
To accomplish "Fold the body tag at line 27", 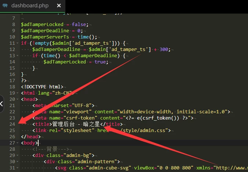I will pyautogui.click(x=18, y=143).
